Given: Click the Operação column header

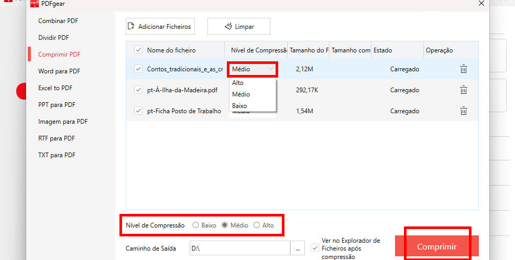Looking at the screenshot, I should coord(439,50).
